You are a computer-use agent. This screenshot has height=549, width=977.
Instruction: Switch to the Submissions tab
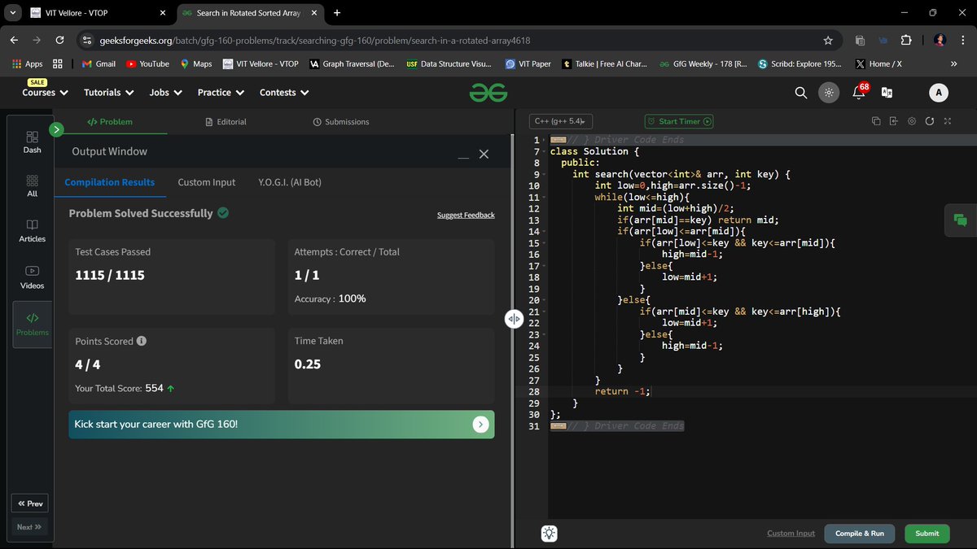pyautogui.click(x=341, y=122)
